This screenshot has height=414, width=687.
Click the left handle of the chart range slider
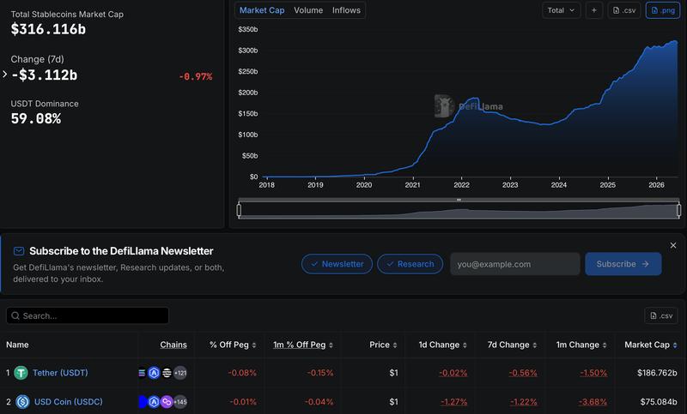point(239,210)
